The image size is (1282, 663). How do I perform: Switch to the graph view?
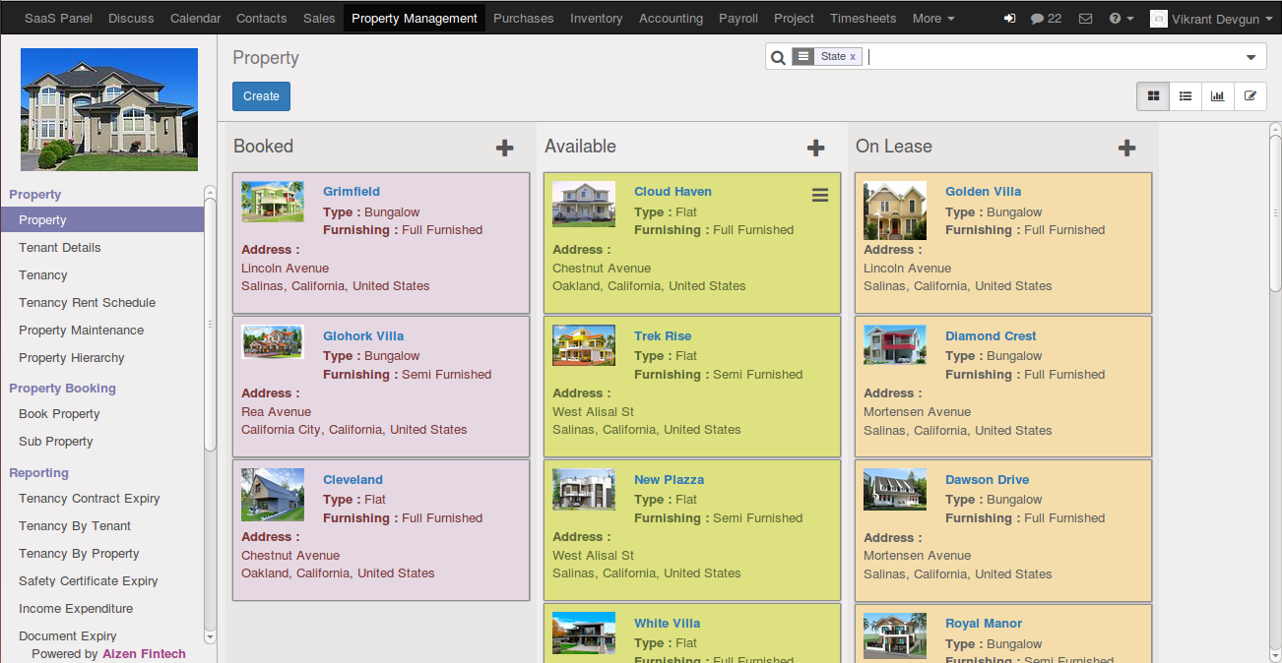(1218, 96)
